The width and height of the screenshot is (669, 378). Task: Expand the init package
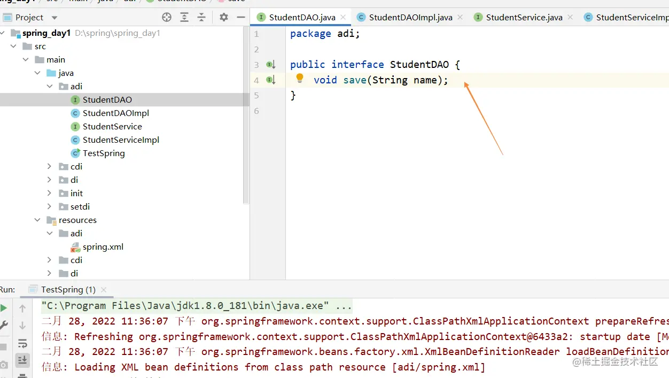pos(50,194)
